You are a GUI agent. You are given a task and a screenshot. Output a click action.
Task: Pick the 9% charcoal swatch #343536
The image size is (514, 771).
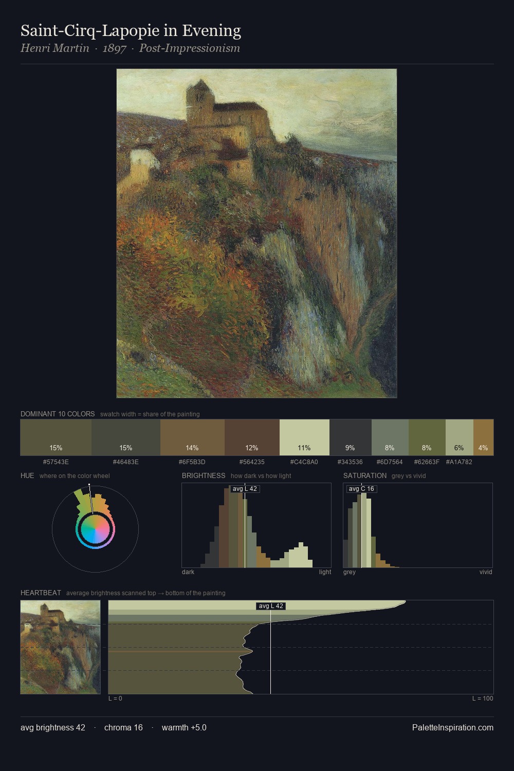click(350, 437)
